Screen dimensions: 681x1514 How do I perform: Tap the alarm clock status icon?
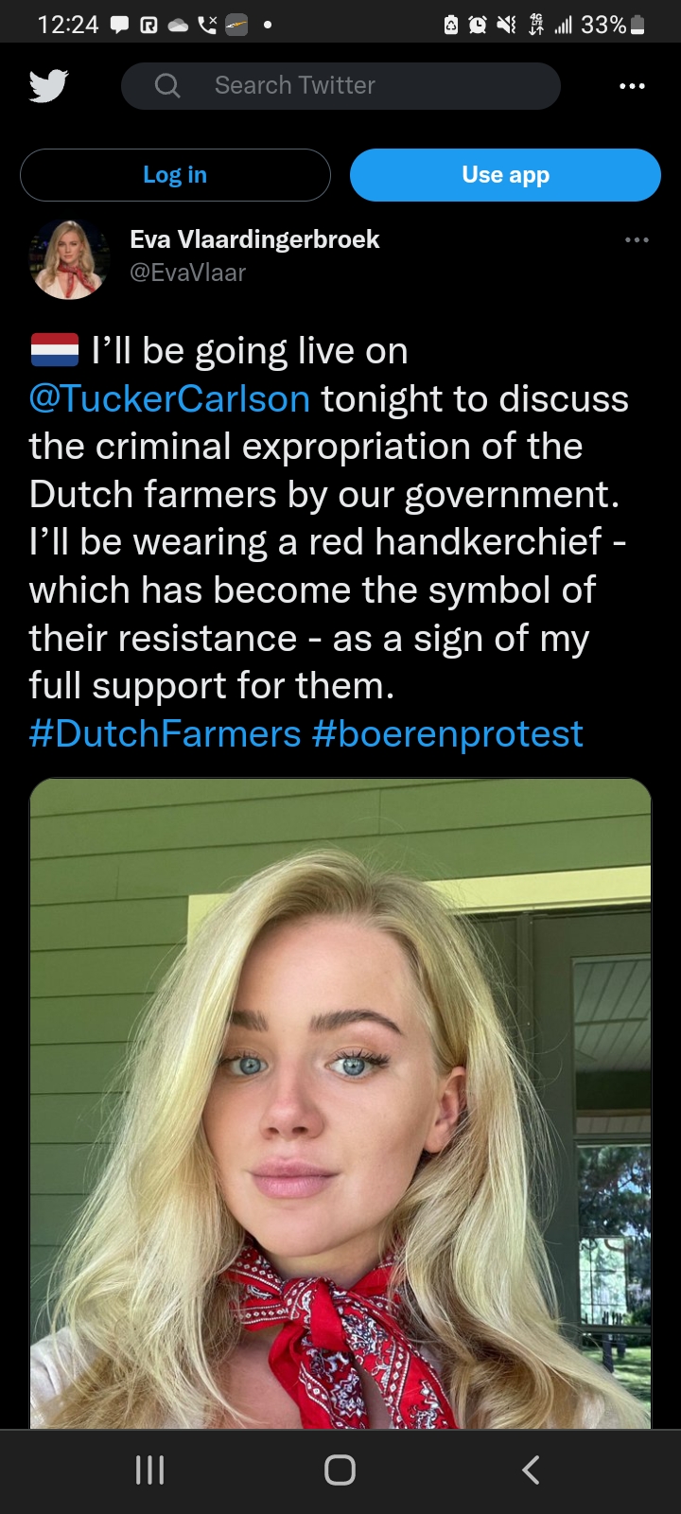pyautogui.click(x=479, y=25)
